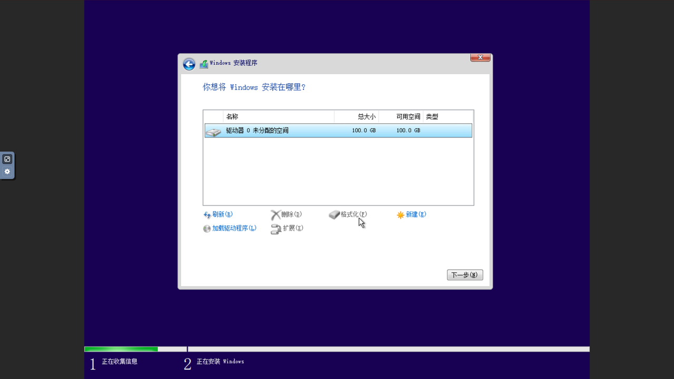Click the 100.0 GB free space cell

pos(408,131)
